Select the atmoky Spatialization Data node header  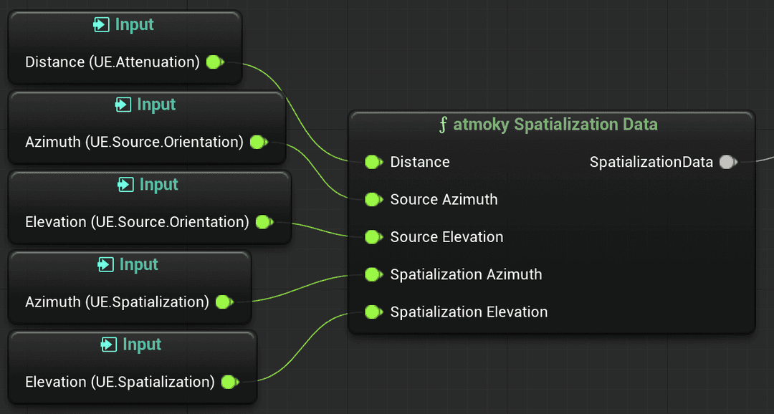click(552, 124)
